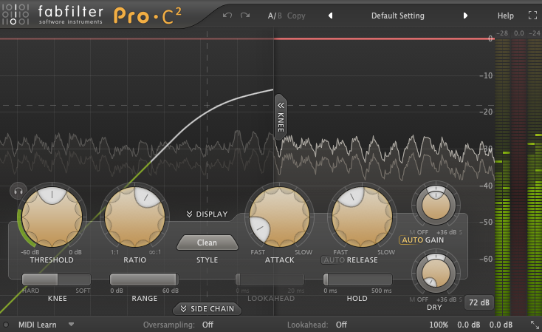Click the resize icon in bottom-right corner
The width and height of the screenshot is (542, 332).
coord(534,324)
